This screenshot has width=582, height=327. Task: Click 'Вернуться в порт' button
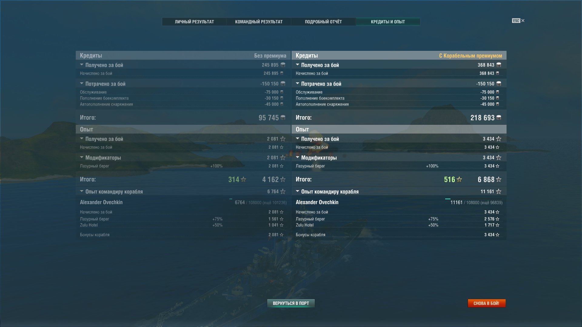pyautogui.click(x=291, y=303)
